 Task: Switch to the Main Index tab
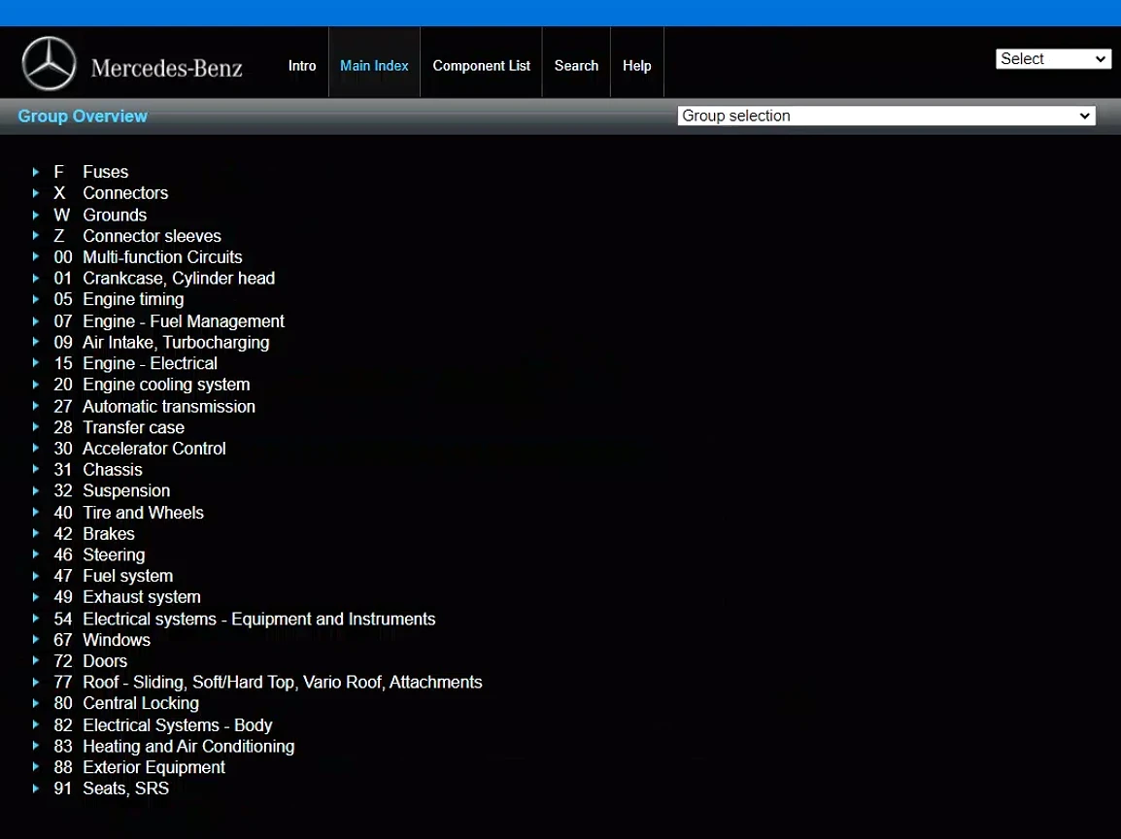coord(374,66)
